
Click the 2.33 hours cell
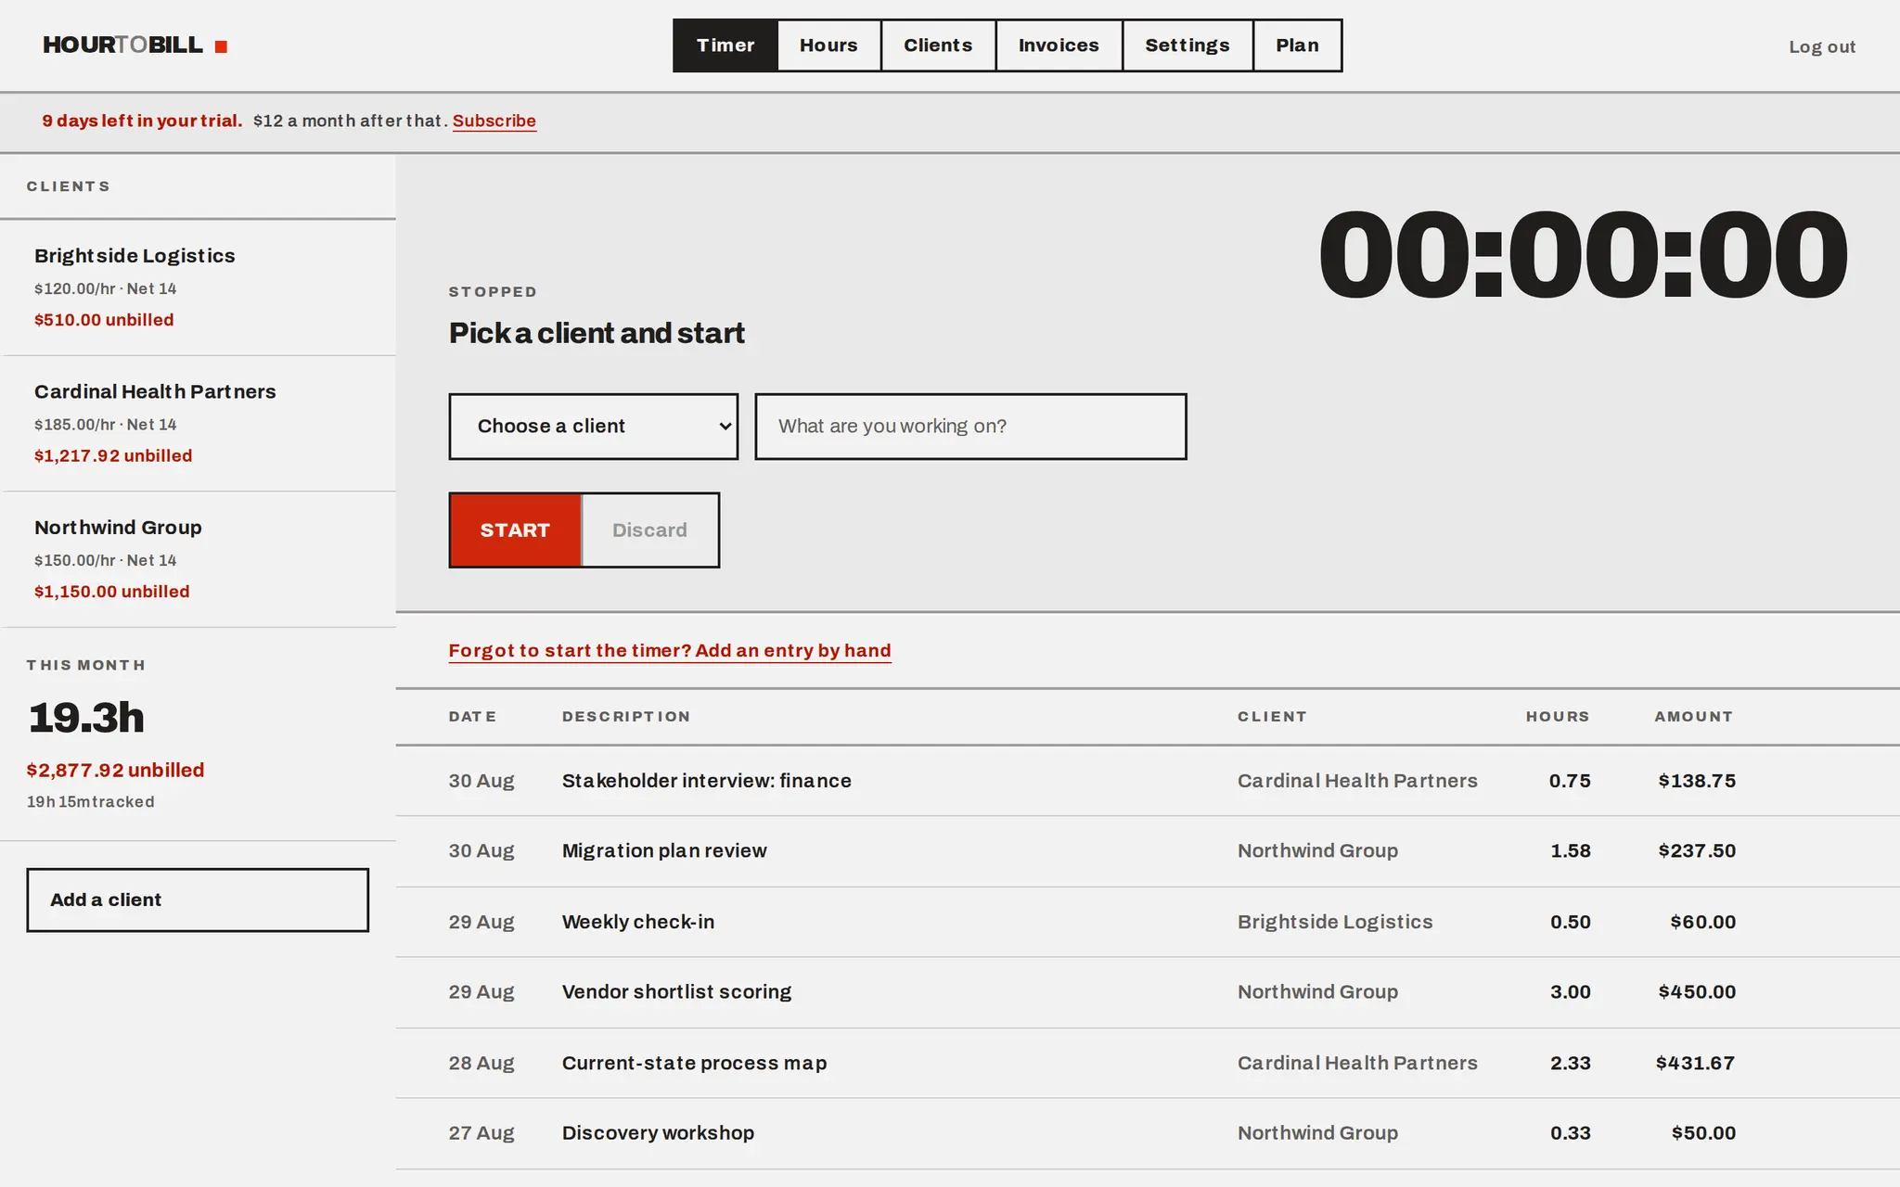(1571, 1063)
